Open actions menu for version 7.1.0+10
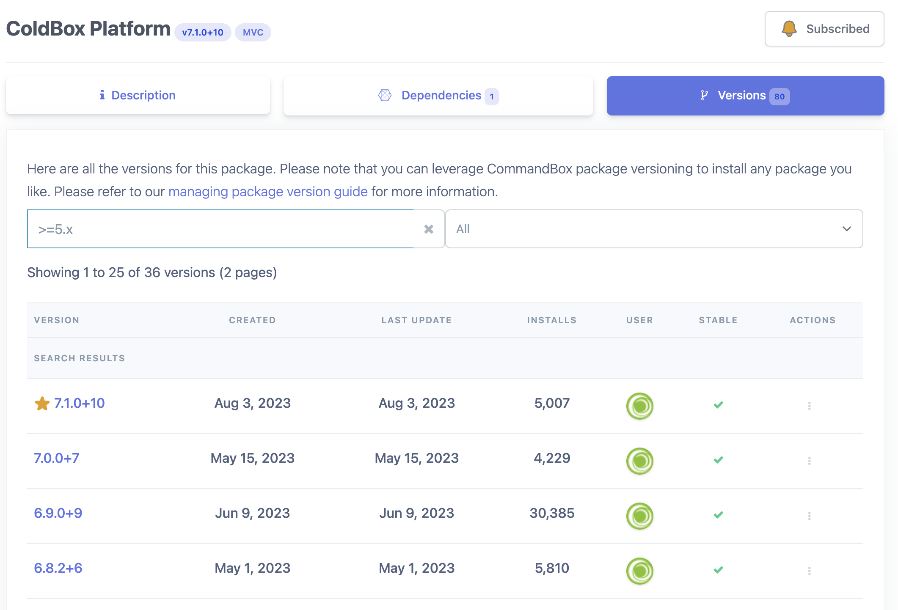 (809, 406)
